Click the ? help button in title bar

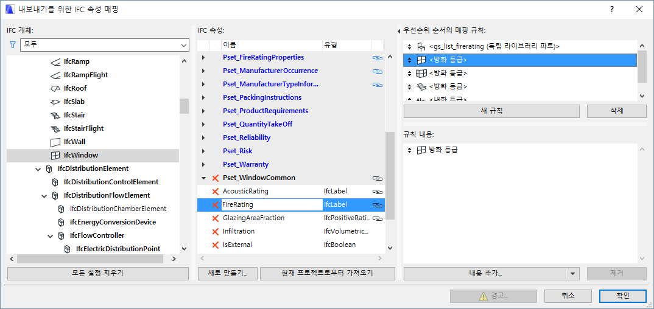pos(612,9)
